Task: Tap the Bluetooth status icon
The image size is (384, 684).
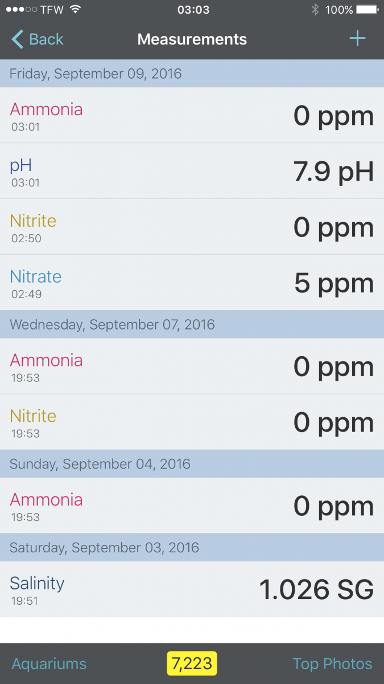Action: coord(315,10)
